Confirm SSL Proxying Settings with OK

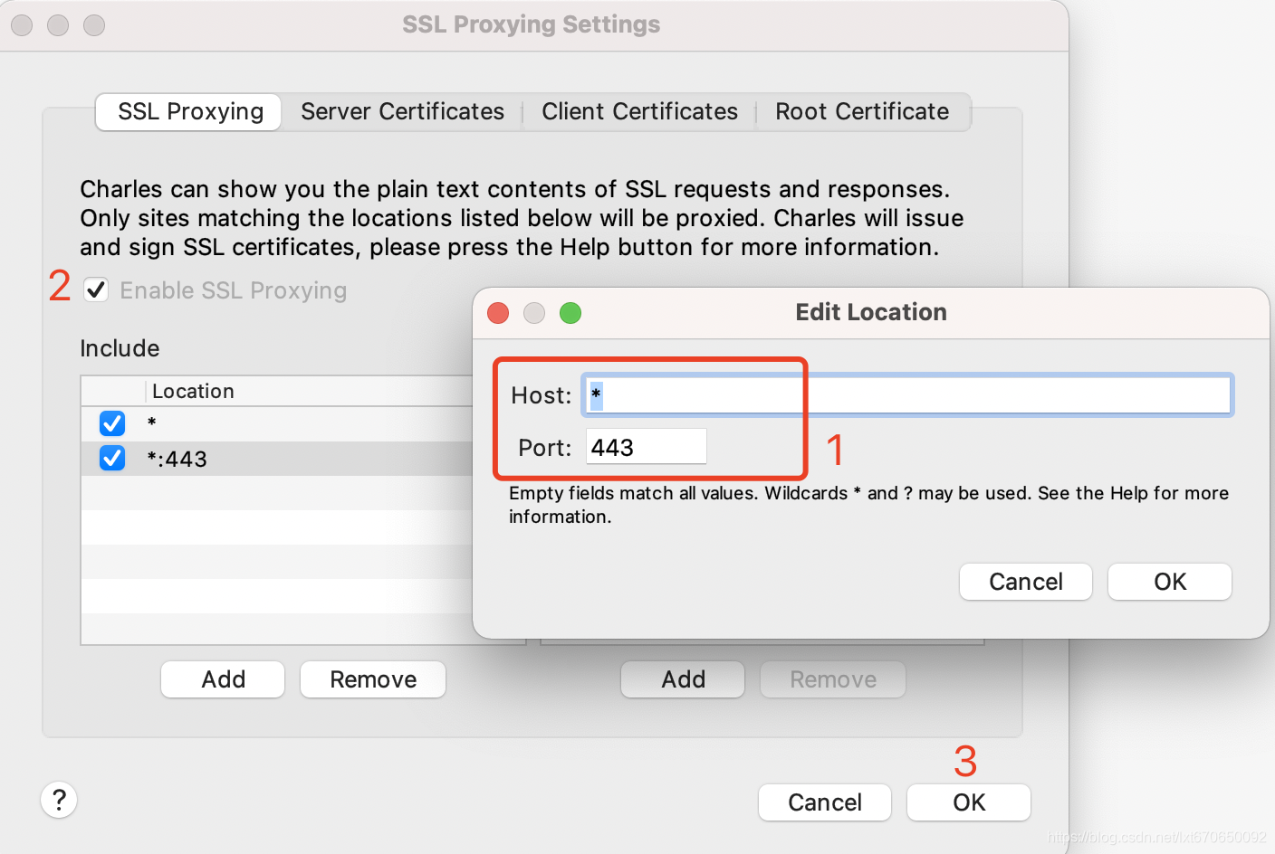pos(969,802)
